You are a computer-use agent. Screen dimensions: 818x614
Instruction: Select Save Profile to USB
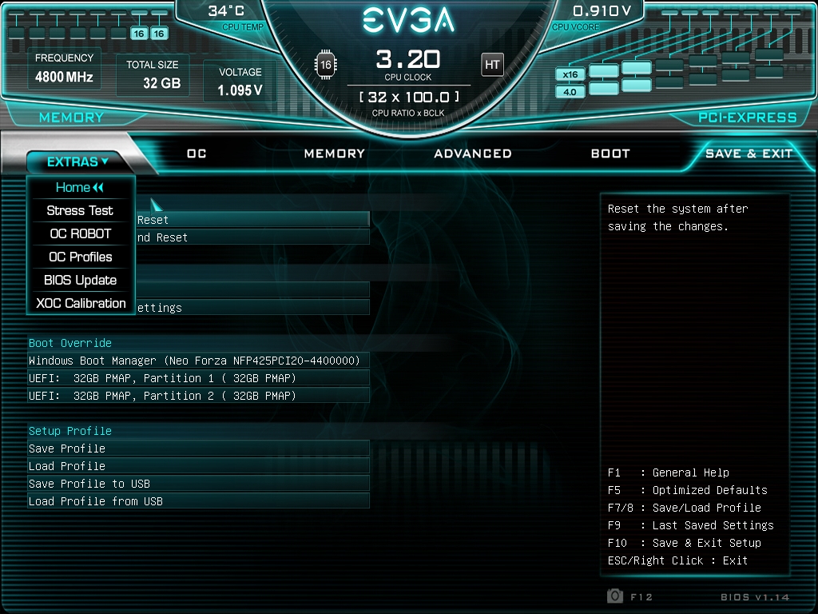198,484
